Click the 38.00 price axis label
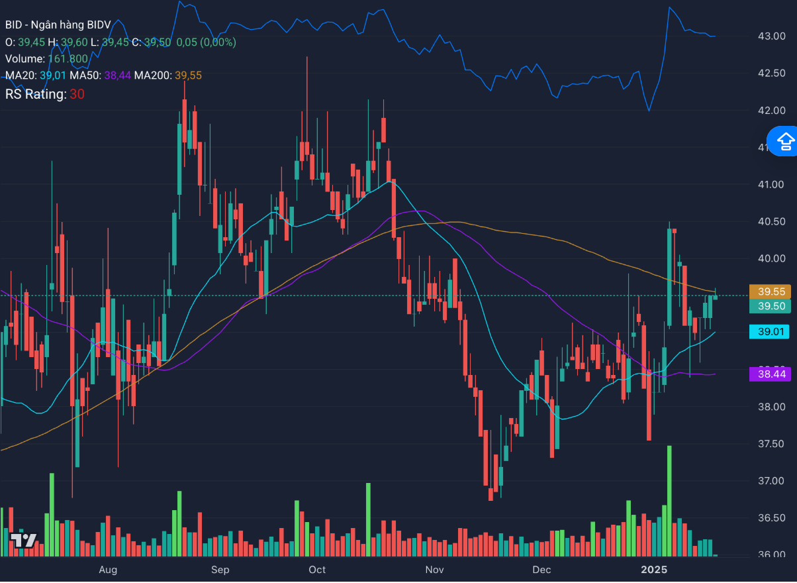This screenshot has height=583, width=797. pyautogui.click(x=771, y=407)
